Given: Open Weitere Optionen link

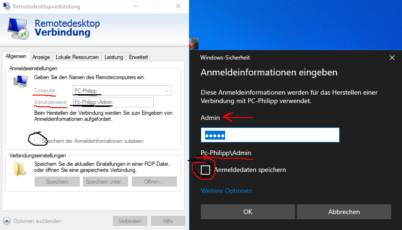Looking at the screenshot, I should click(x=227, y=191).
